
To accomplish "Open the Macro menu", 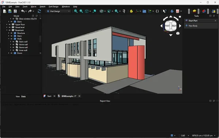I will pyautogui.click(x=34, y=7).
